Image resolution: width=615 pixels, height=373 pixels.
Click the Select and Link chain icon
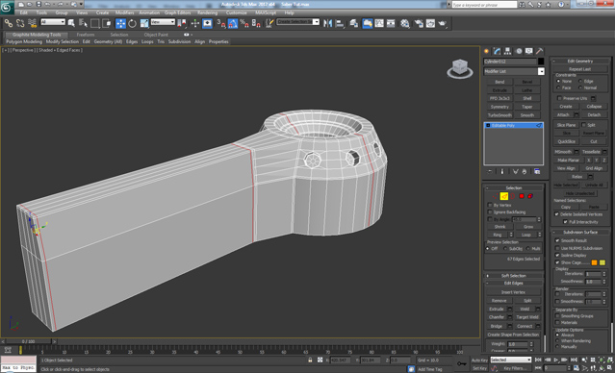(x=9, y=23)
